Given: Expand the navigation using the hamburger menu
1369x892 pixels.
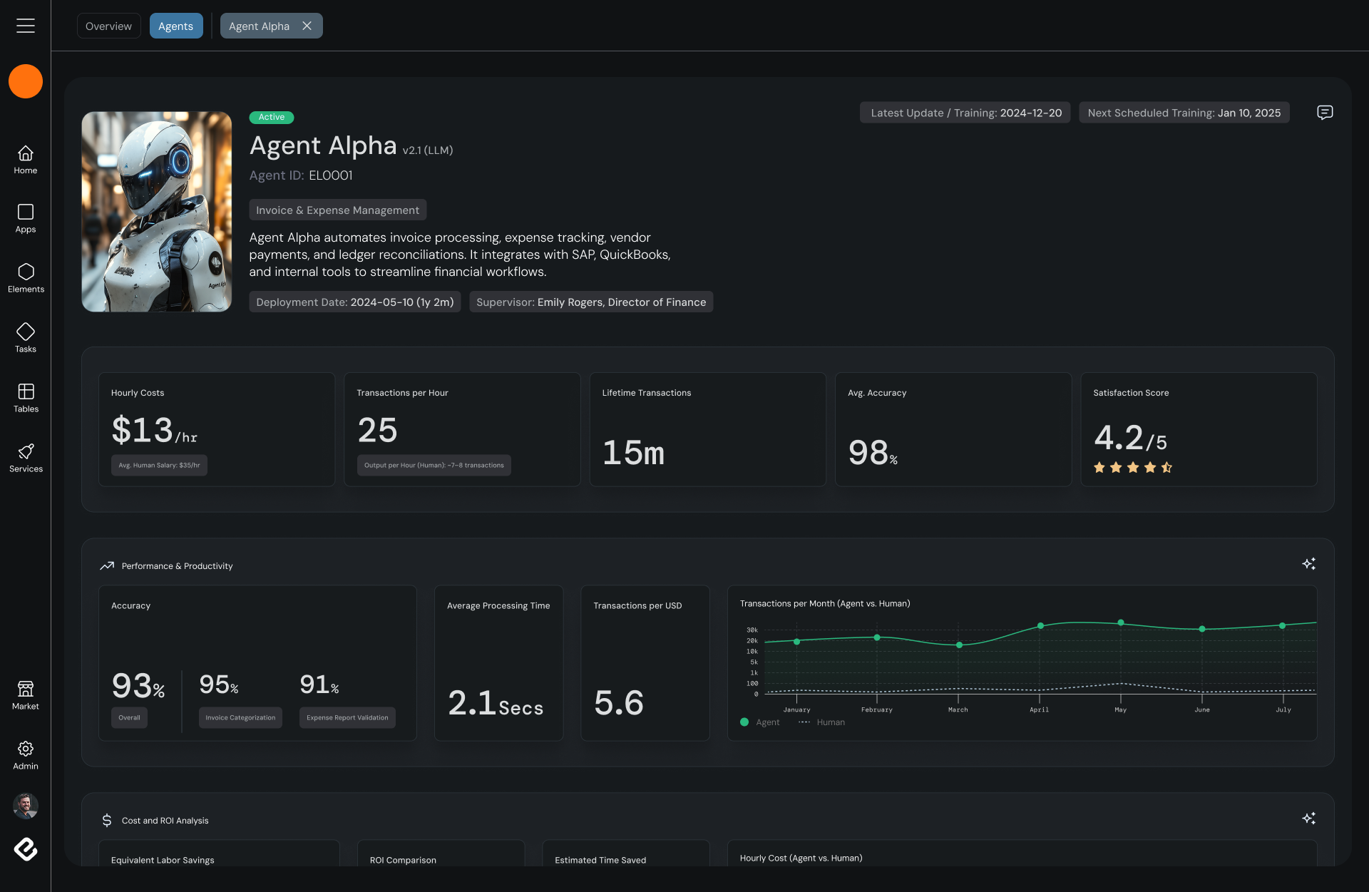Looking at the screenshot, I should point(26,26).
